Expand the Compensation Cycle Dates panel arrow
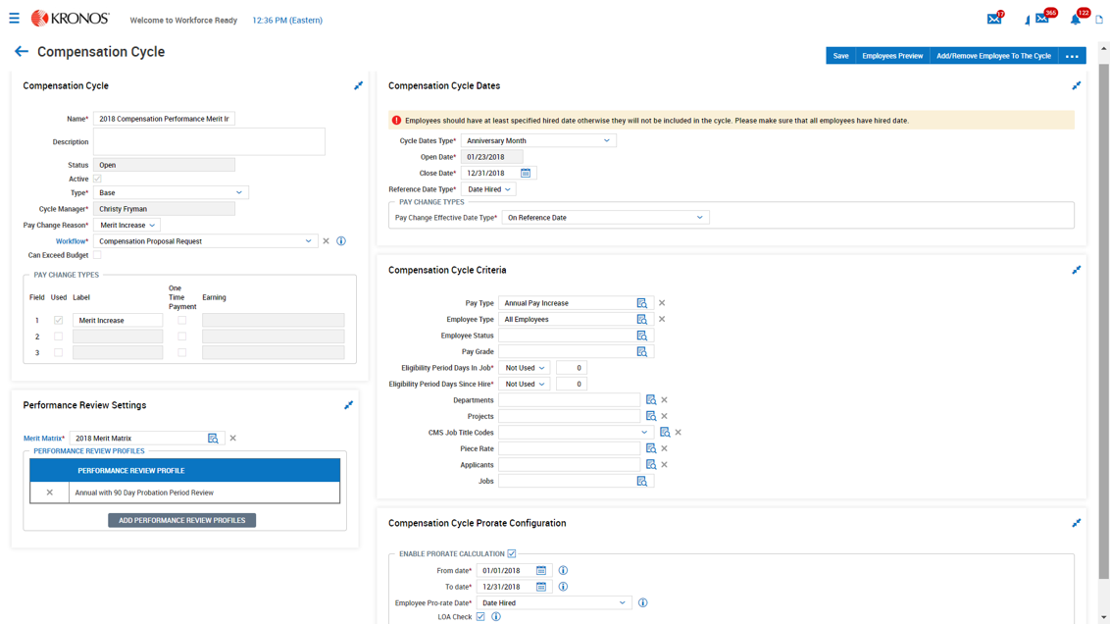This screenshot has width=1110, height=624. [1077, 85]
